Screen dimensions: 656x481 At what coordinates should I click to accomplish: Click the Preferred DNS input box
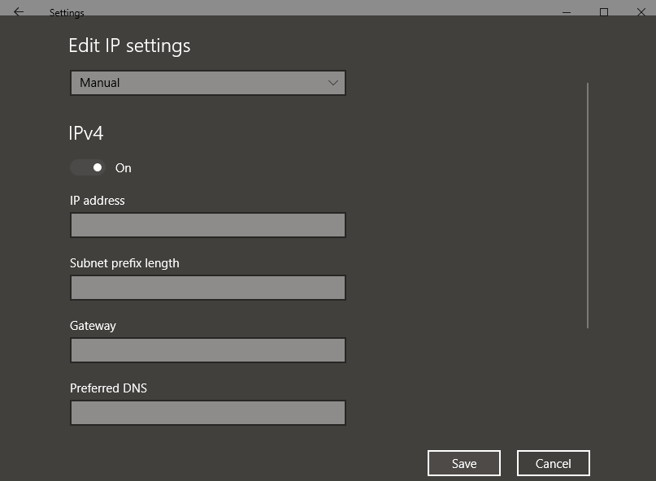tap(207, 413)
